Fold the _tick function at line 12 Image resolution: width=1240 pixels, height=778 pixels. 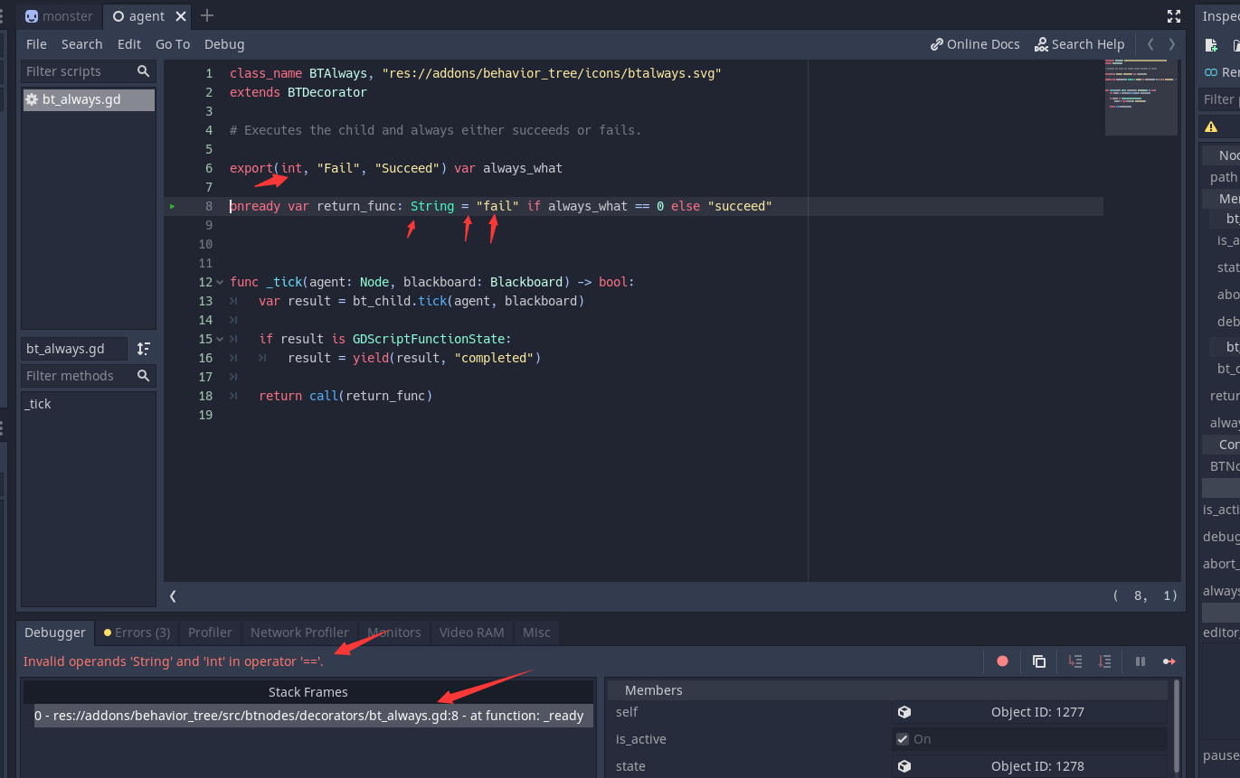click(x=220, y=282)
